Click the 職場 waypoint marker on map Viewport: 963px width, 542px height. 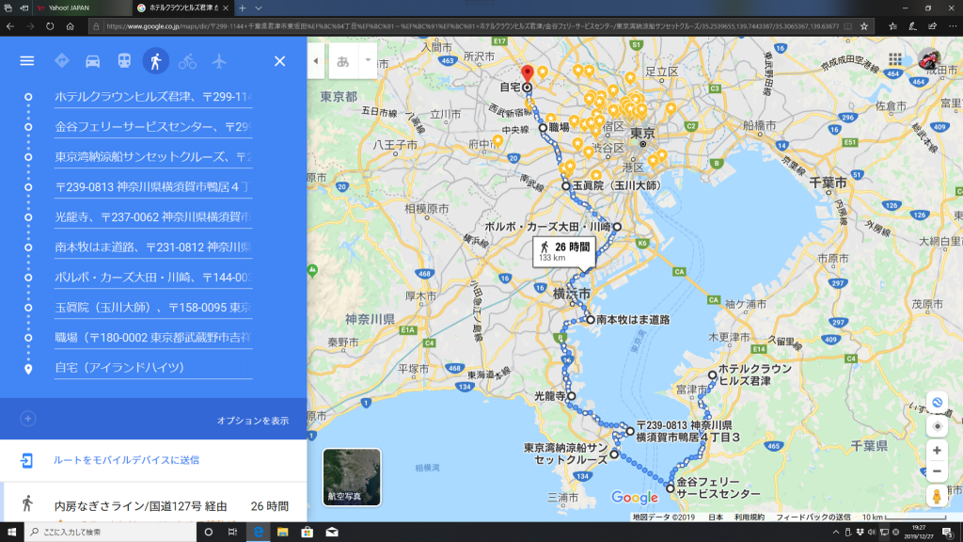pos(543,128)
